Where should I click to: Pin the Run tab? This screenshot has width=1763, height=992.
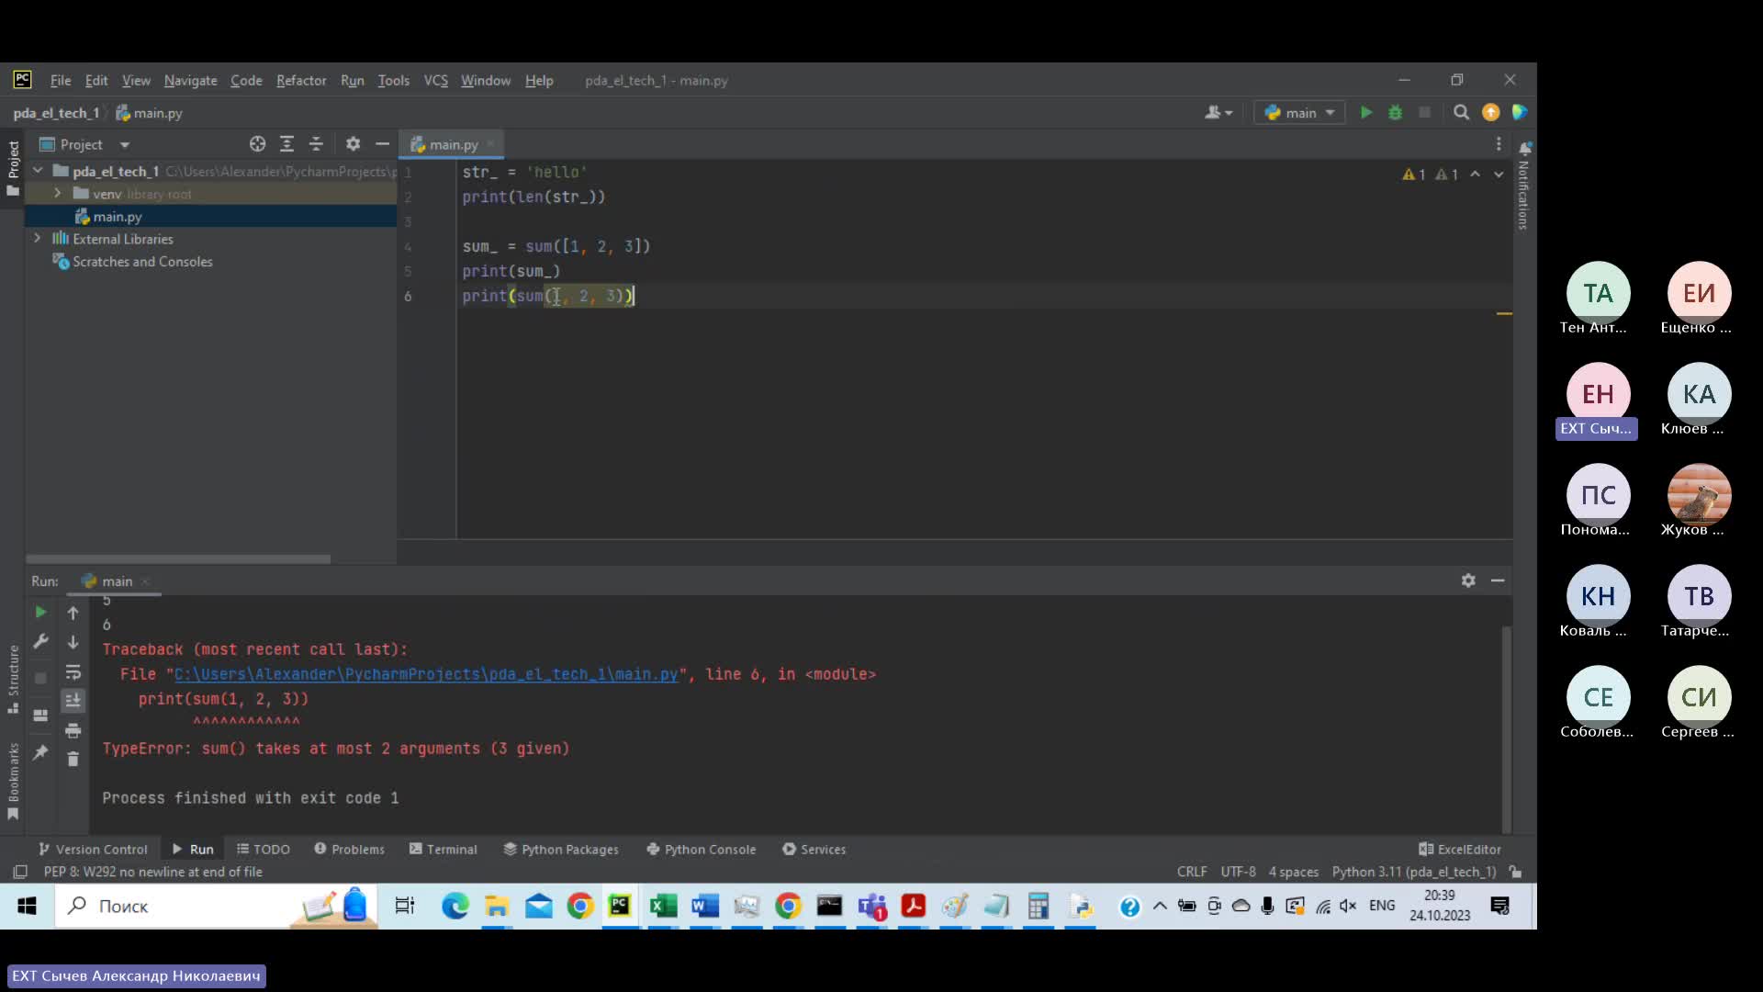pyautogui.click(x=40, y=752)
